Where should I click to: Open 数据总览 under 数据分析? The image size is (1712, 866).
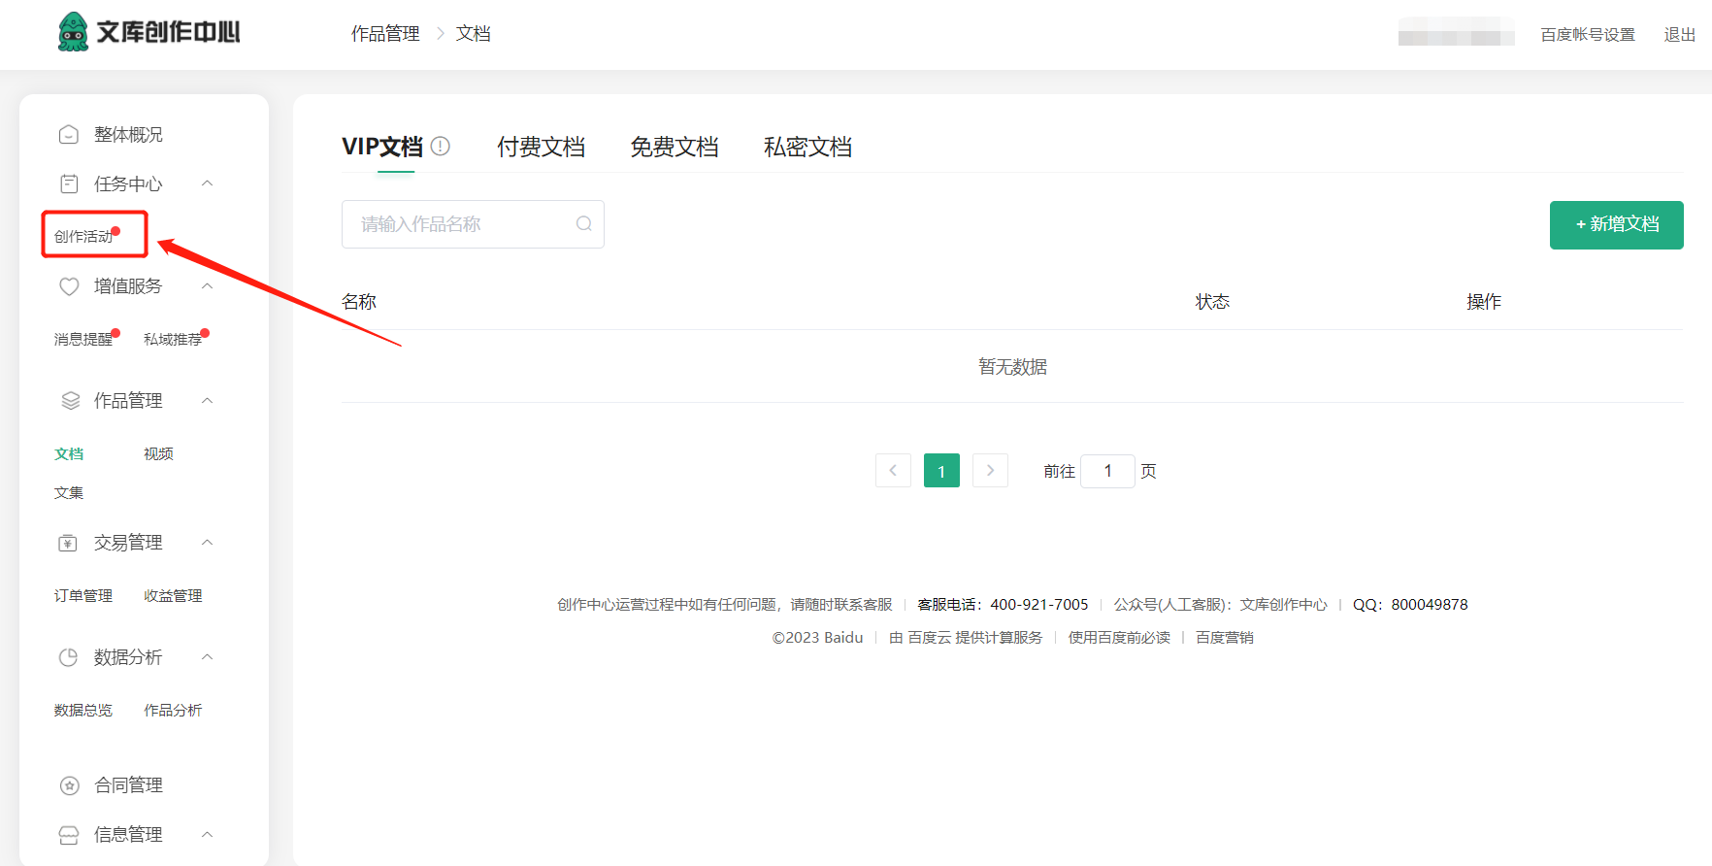pos(83,711)
